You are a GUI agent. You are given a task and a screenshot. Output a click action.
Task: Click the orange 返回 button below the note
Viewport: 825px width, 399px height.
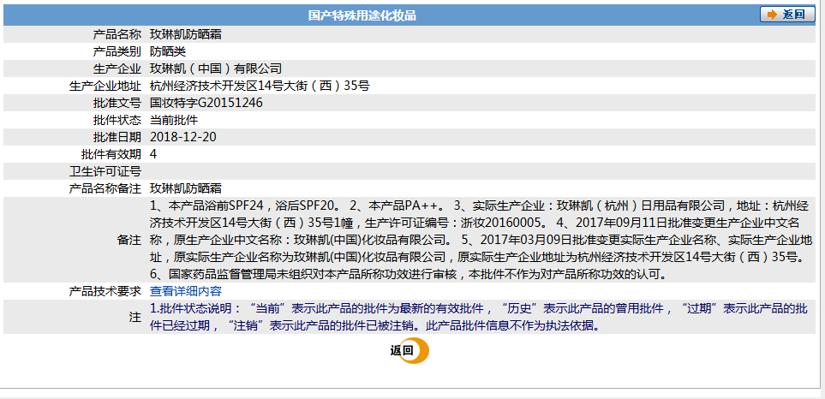pos(410,351)
